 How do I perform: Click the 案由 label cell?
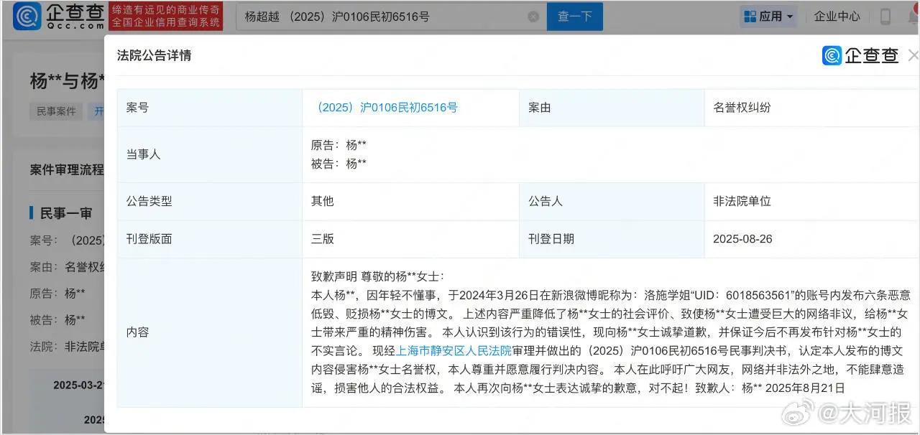point(612,108)
